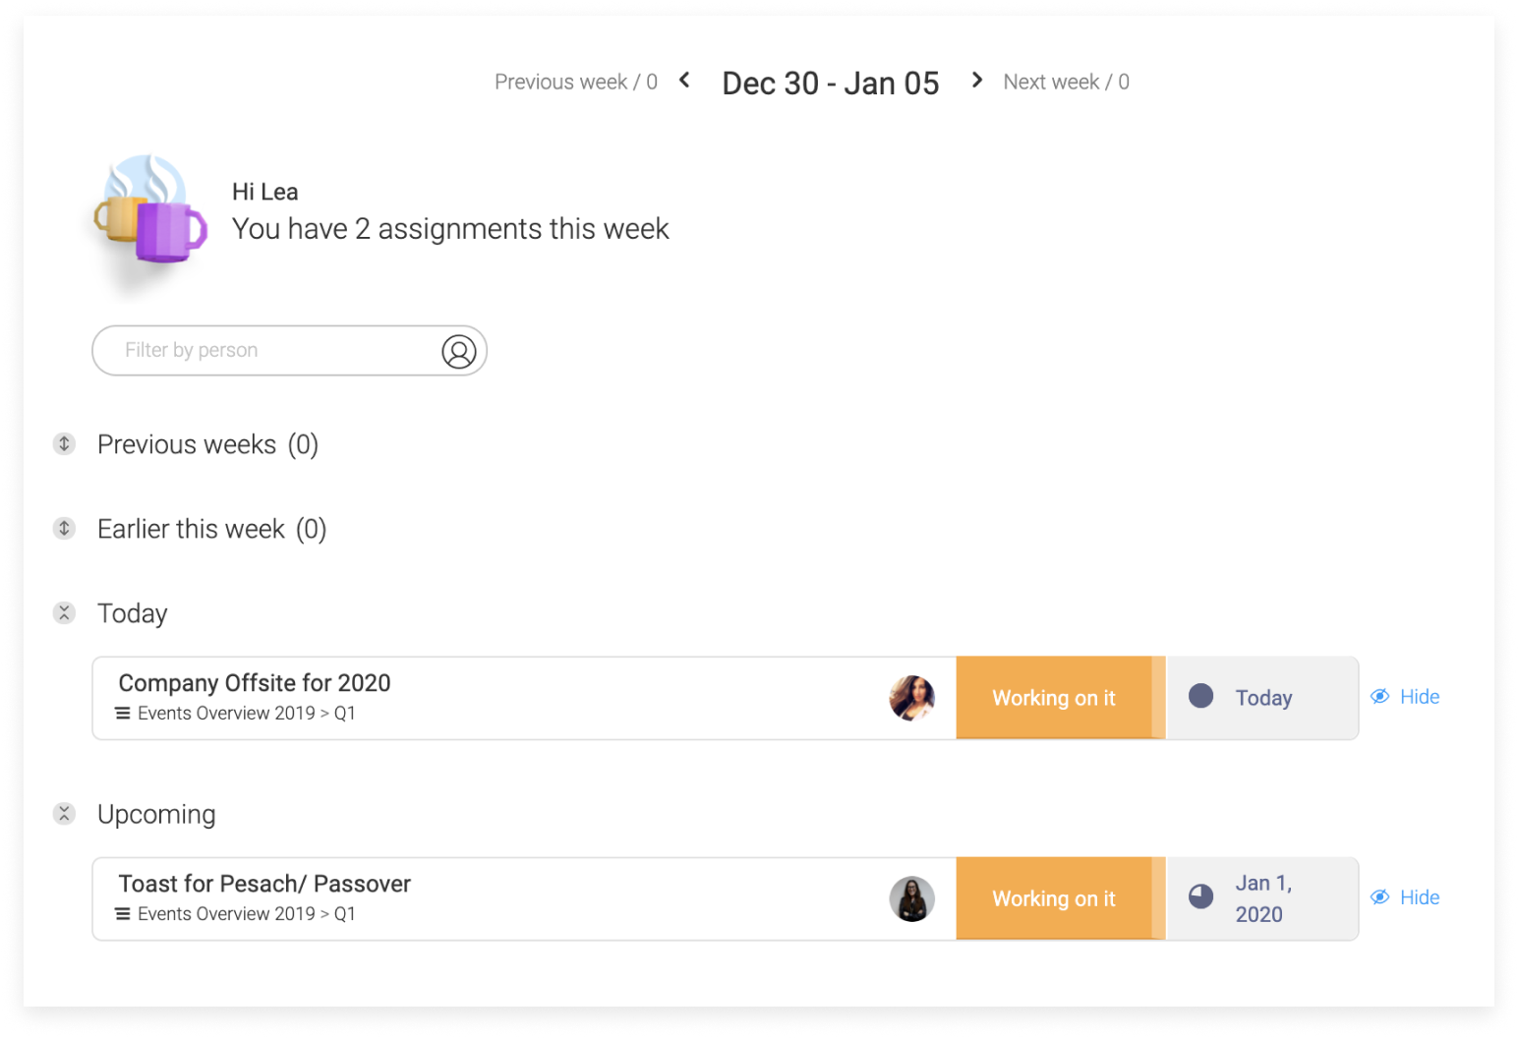Expand the Previous weeks section
Screen dimensions: 1518x1038
(64, 444)
